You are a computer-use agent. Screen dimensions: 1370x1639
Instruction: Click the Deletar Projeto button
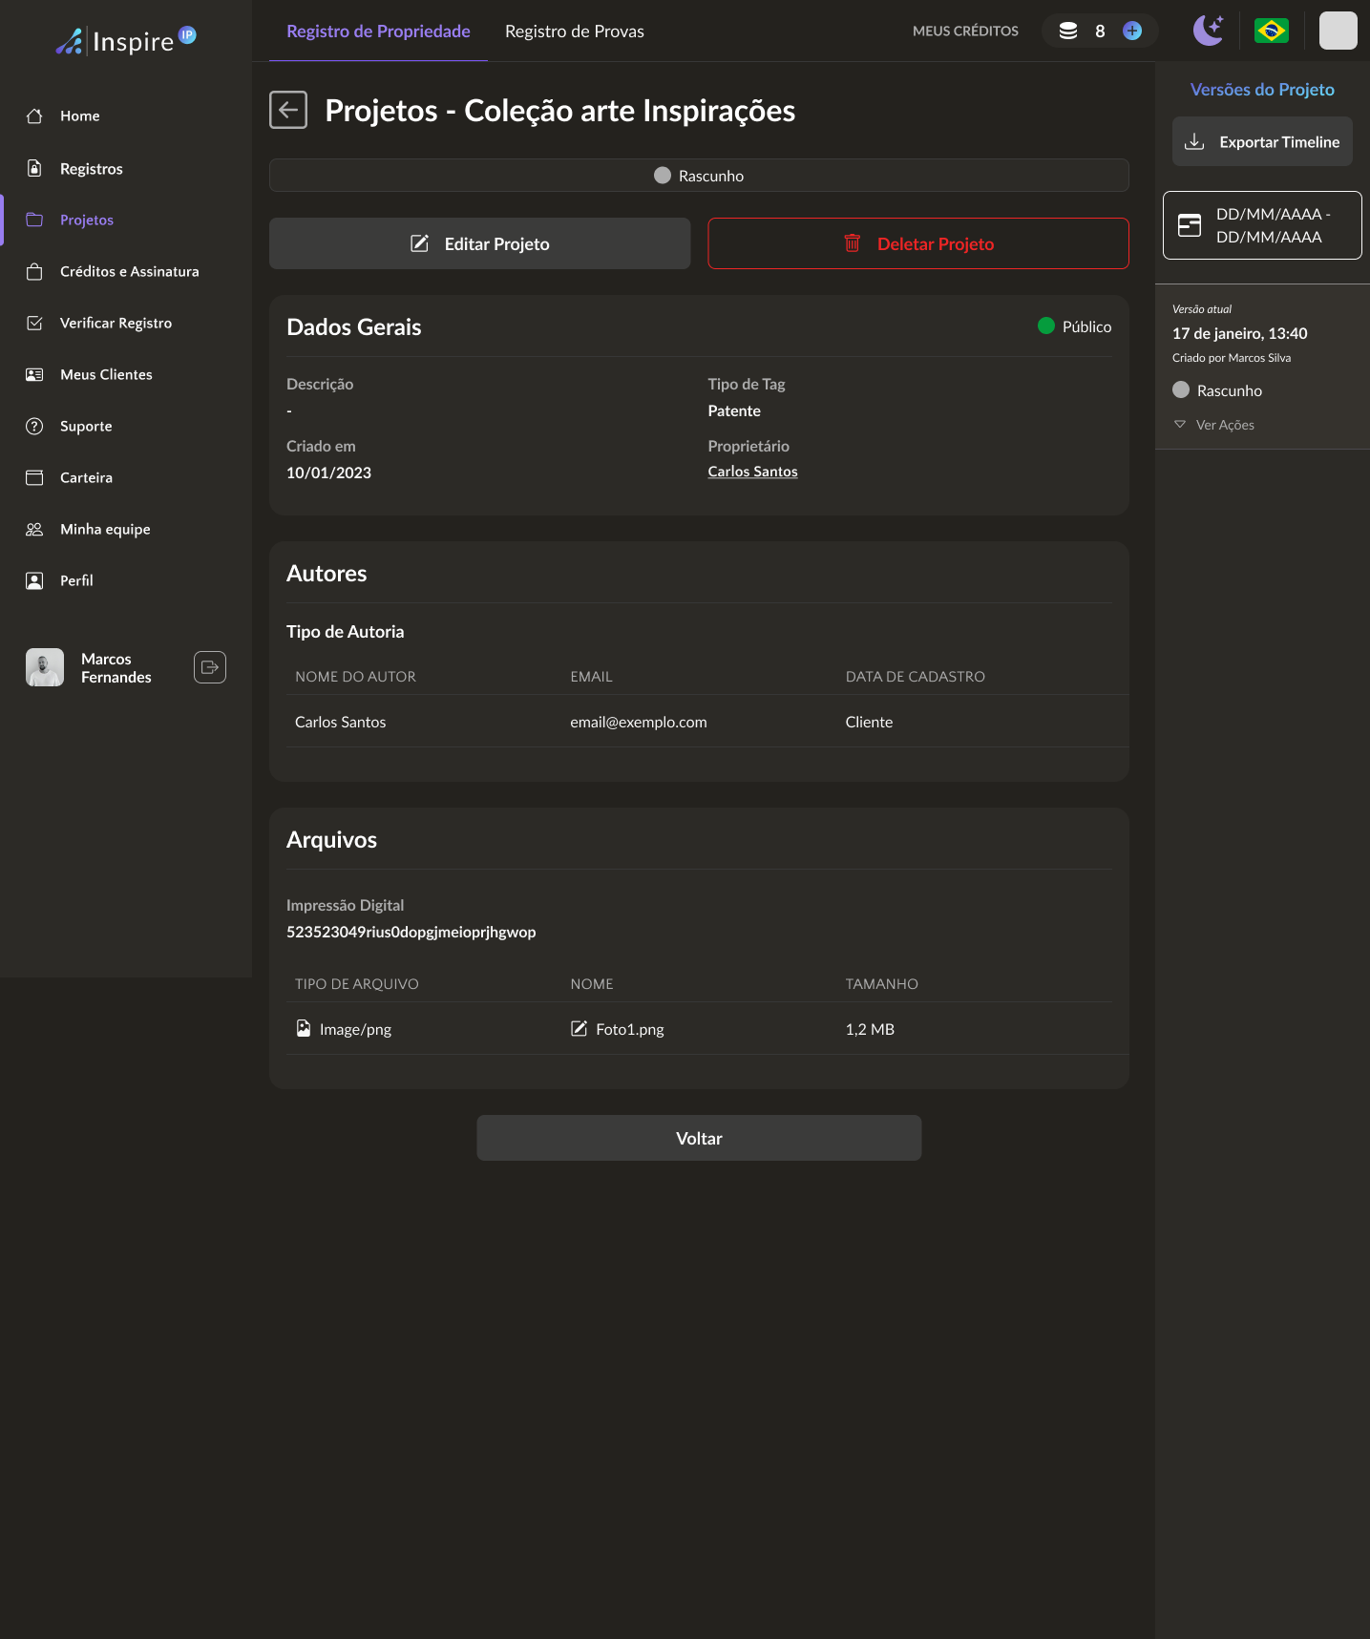click(917, 243)
